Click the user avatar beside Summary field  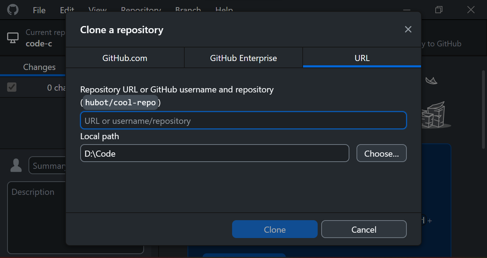pos(16,166)
